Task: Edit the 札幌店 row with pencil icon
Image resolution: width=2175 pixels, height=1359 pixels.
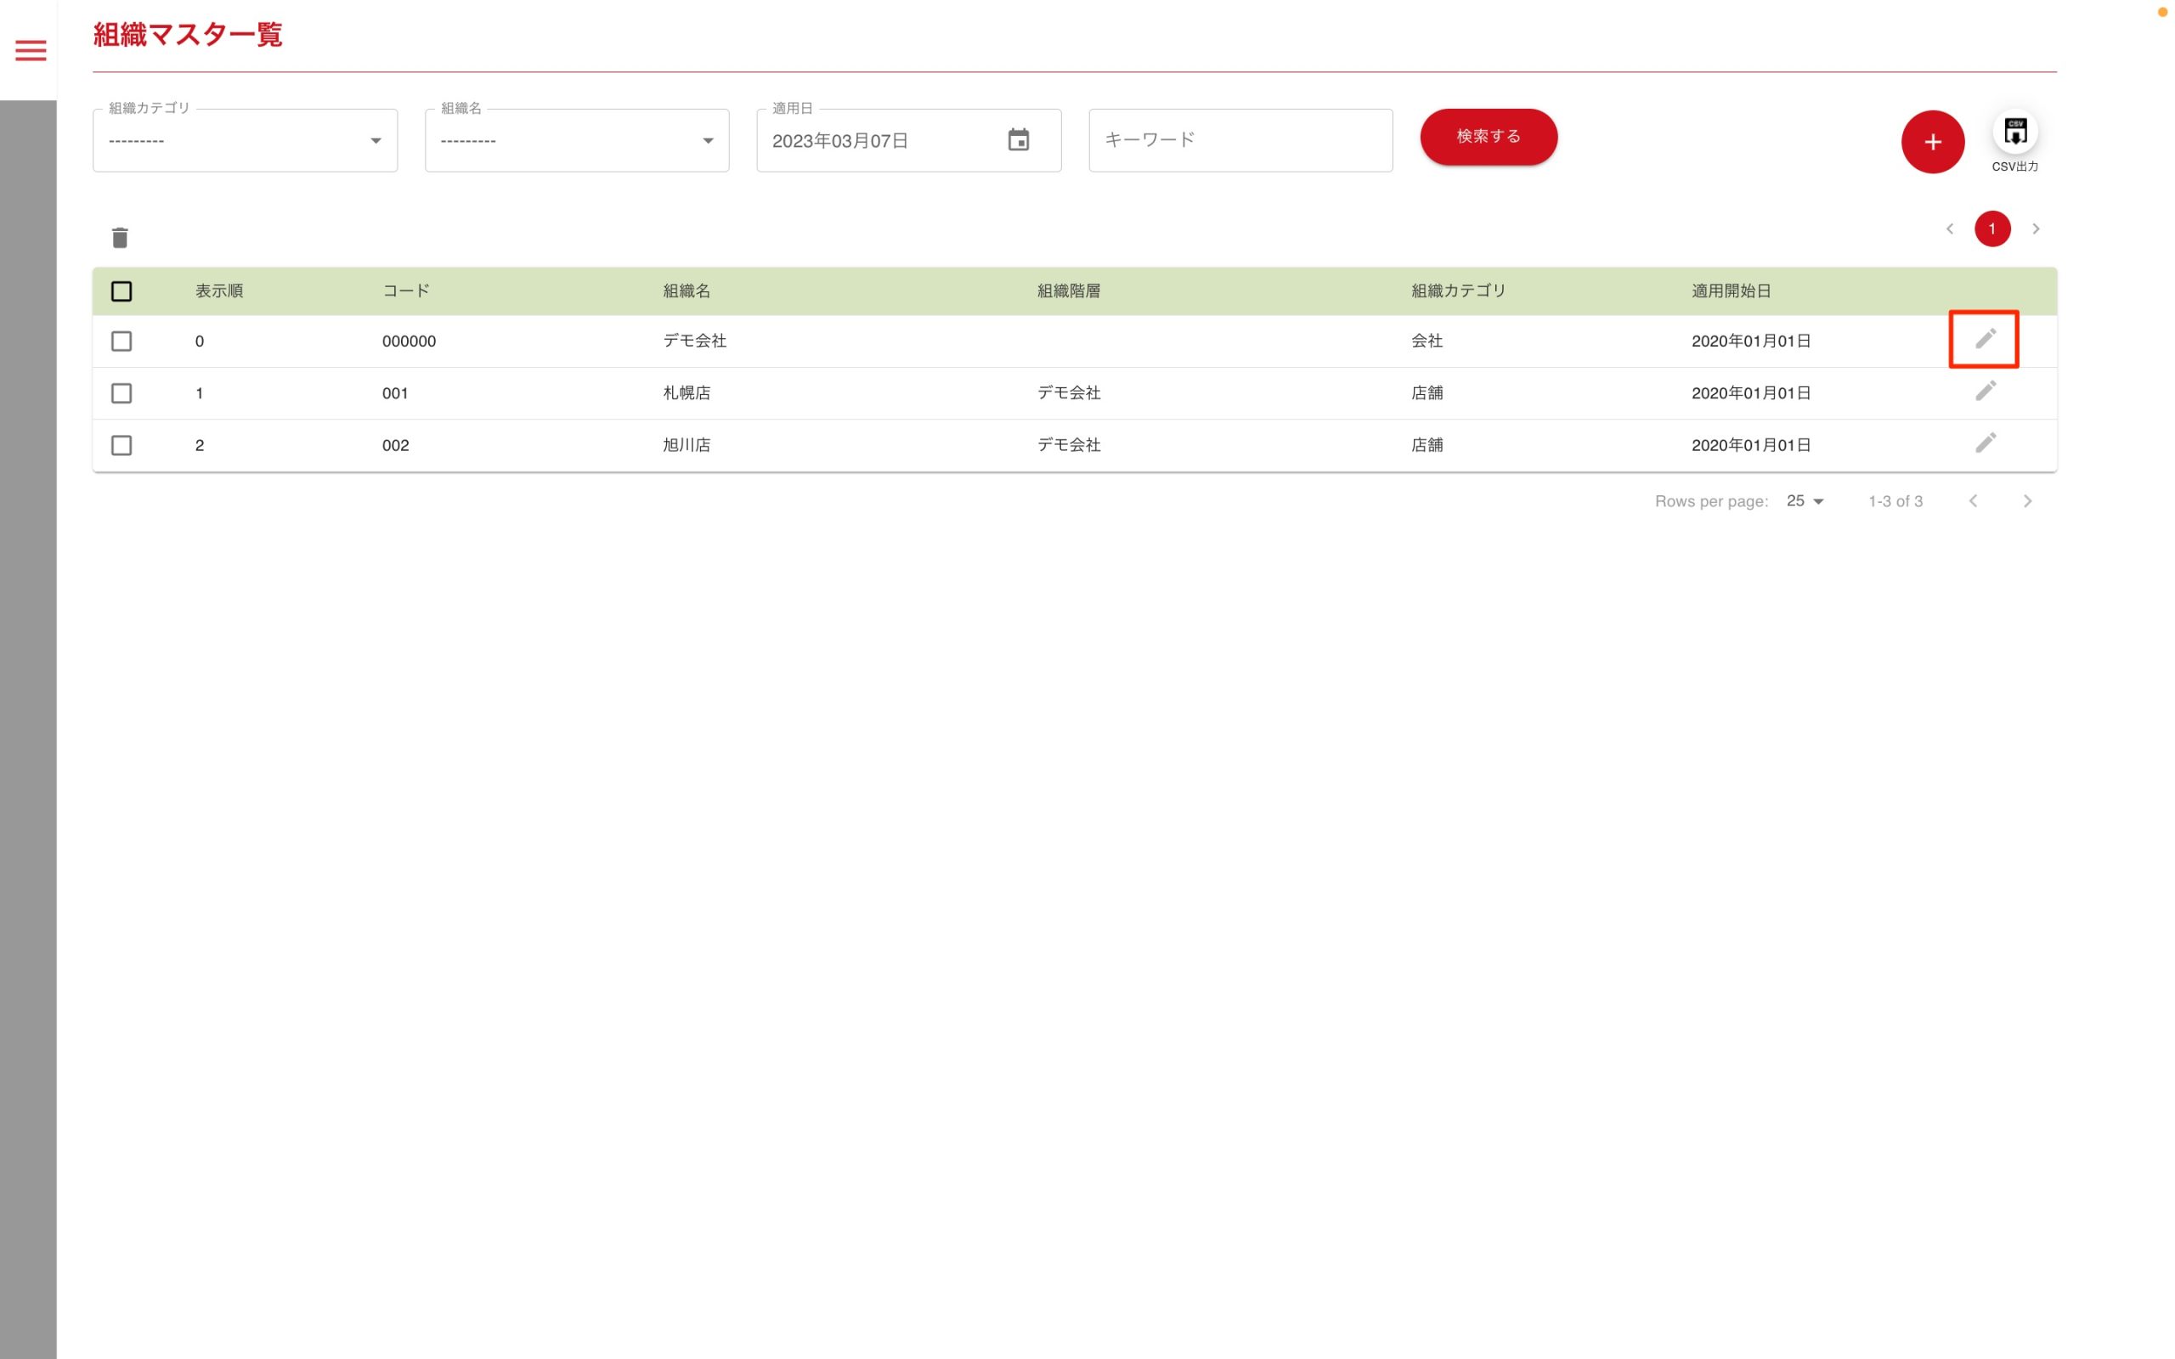Action: (x=1985, y=391)
